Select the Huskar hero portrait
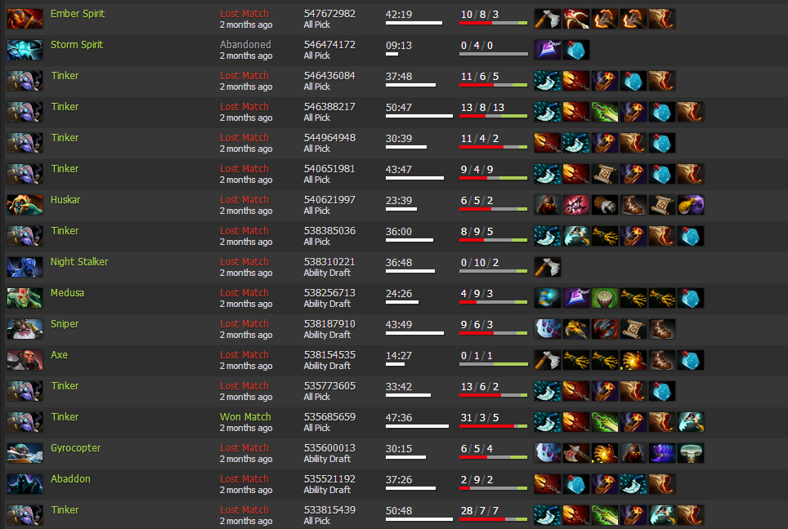Viewport: 788px width, 529px height. [x=25, y=205]
